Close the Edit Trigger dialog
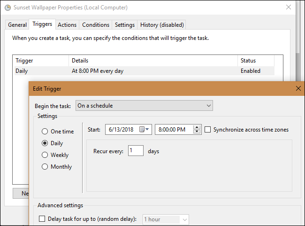 tap(298, 88)
